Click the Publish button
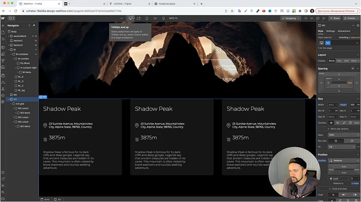Viewport: 361px width, 202px height. (x=351, y=18)
